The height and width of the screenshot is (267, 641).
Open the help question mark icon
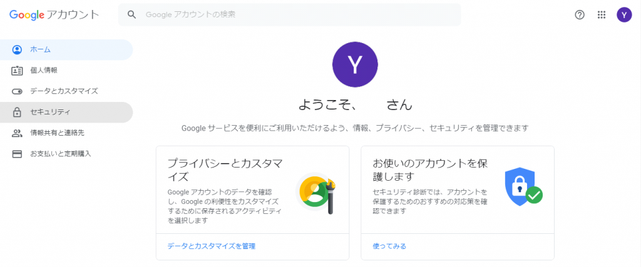coord(580,15)
